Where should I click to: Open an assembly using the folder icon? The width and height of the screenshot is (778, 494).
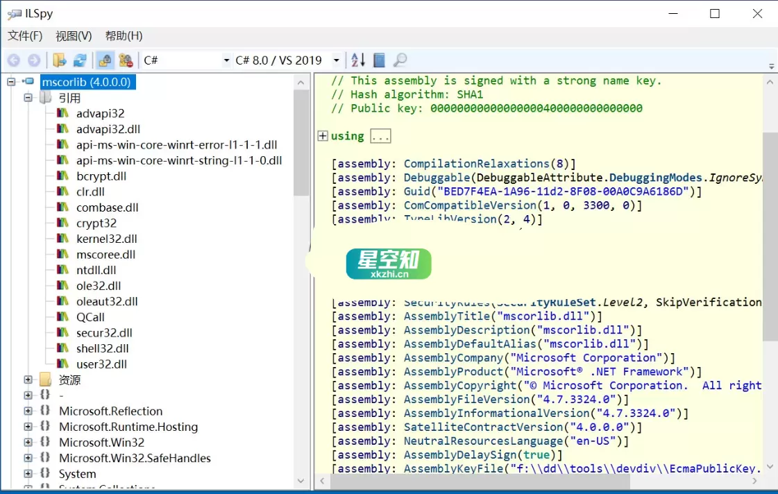(59, 60)
